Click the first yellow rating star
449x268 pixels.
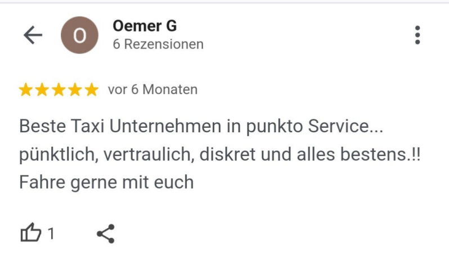point(26,90)
